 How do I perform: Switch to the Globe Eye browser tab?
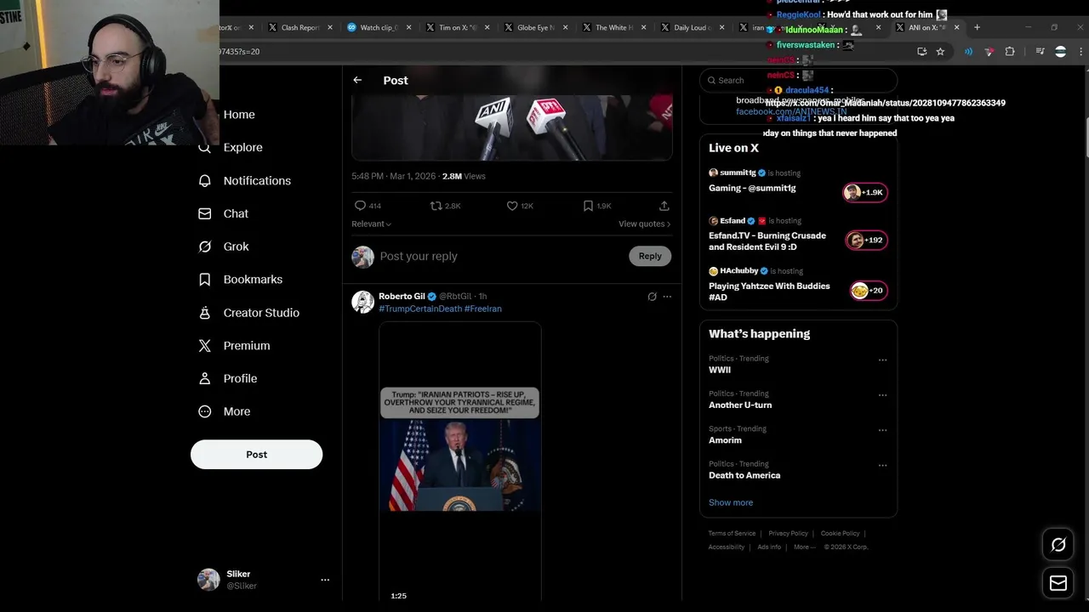pos(536,27)
